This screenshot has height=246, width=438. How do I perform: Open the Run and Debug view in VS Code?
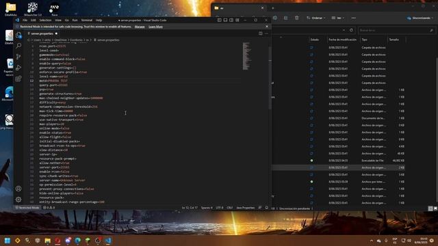point(18,68)
